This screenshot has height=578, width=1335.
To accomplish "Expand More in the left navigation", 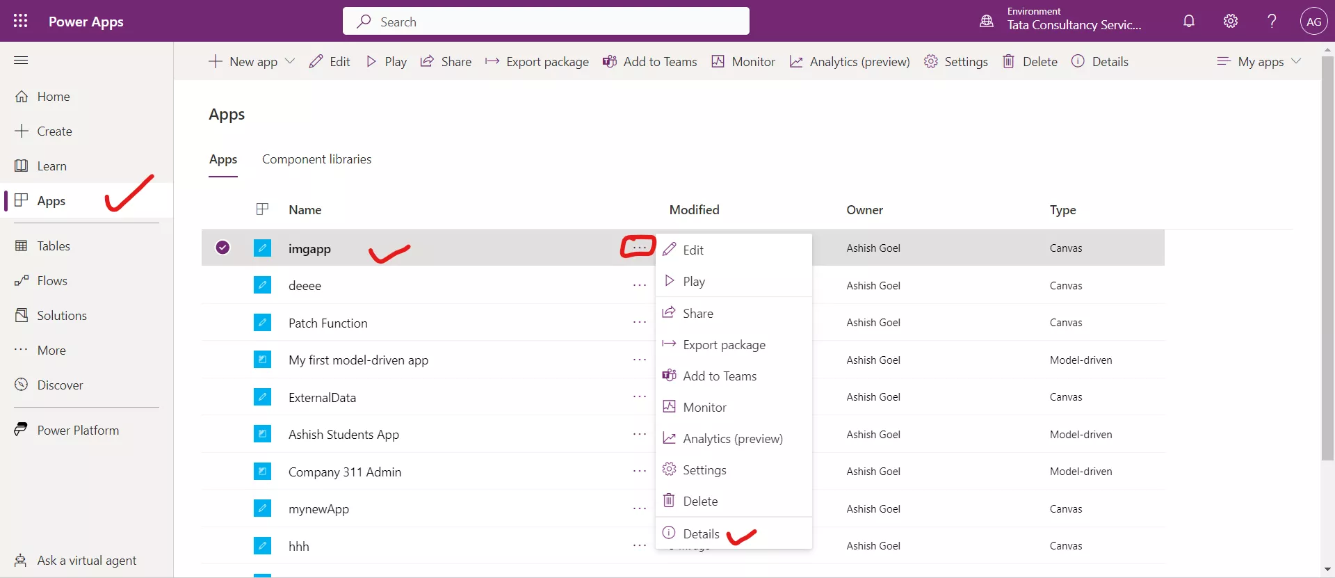I will 51,350.
